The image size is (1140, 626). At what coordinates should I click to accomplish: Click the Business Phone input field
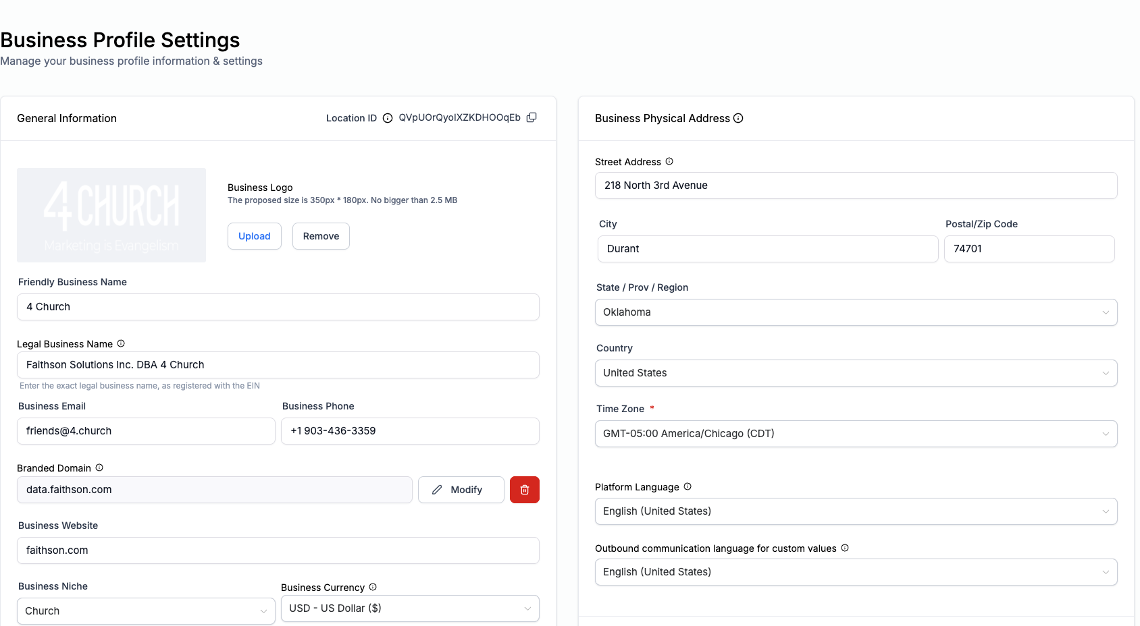click(410, 431)
